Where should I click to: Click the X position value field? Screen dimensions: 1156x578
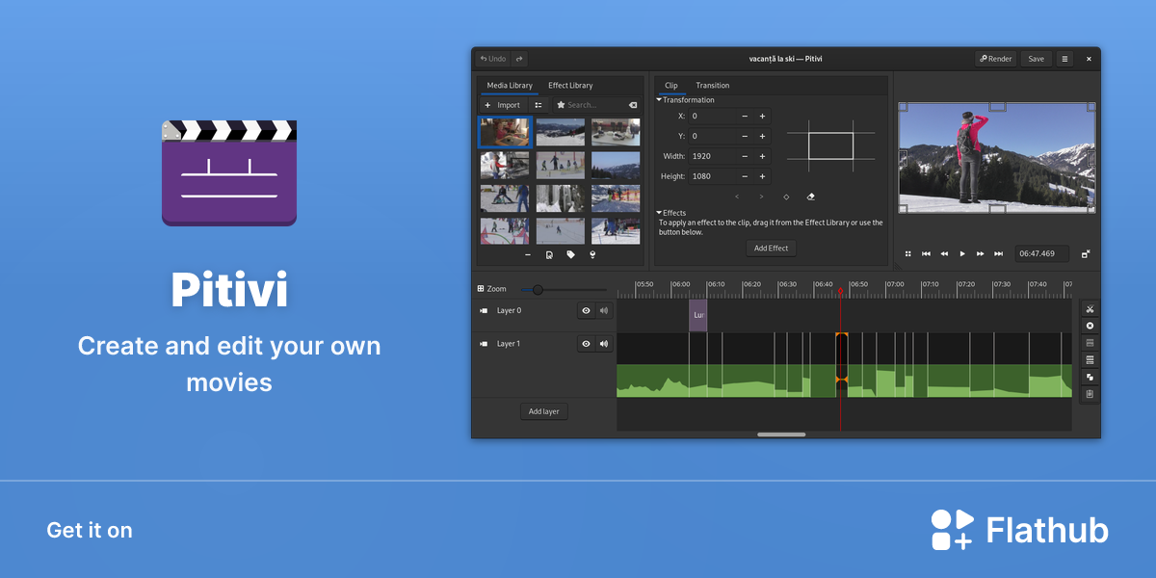(x=712, y=116)
